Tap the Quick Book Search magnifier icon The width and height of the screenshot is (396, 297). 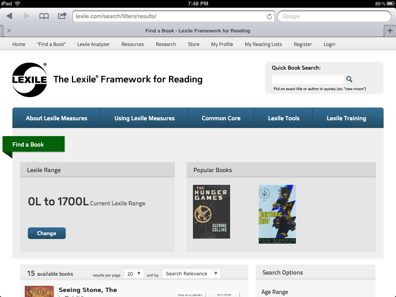349,79
